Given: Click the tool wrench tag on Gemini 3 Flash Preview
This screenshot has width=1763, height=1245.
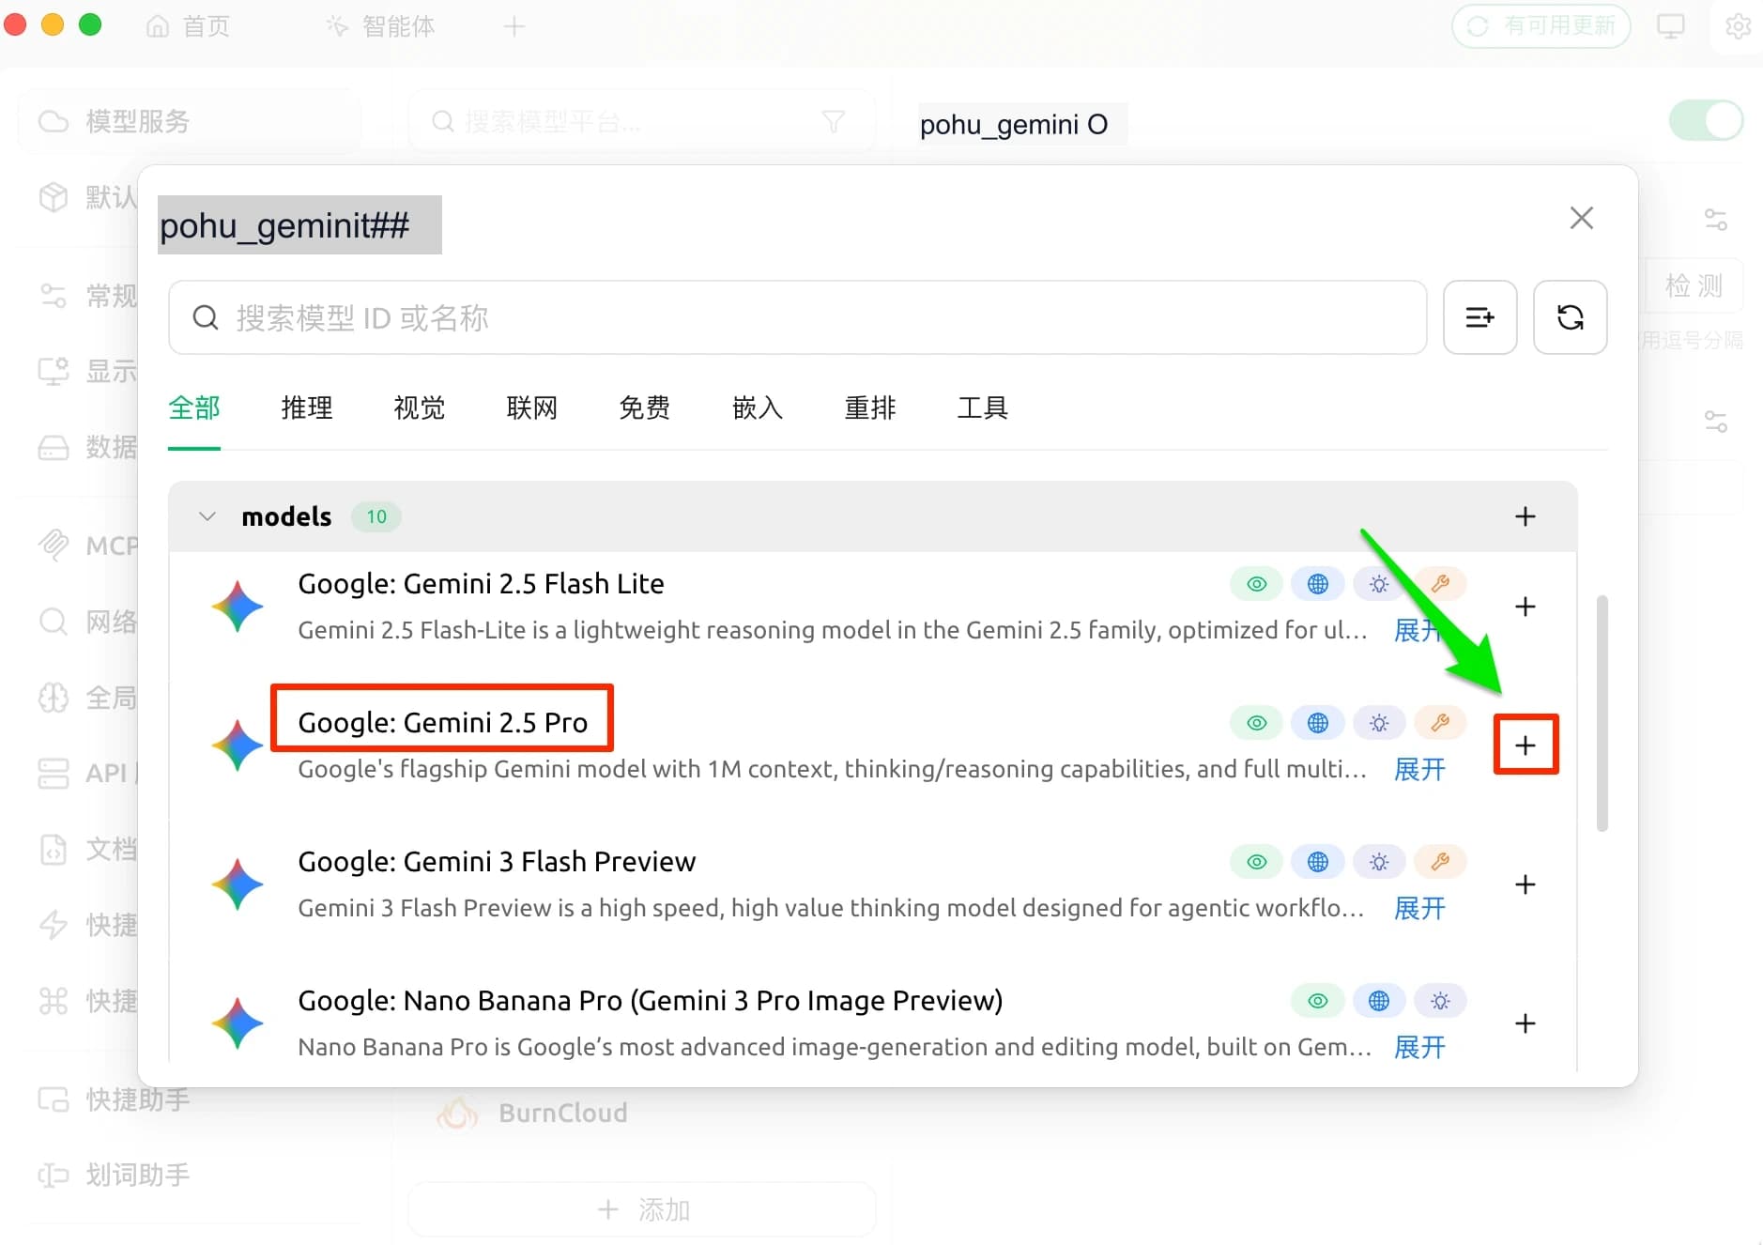Looking at the screenshot, I should click(x=1440, y=862).
